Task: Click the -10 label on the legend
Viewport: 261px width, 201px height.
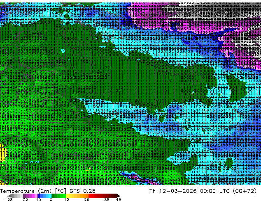Action: point(37,199)
